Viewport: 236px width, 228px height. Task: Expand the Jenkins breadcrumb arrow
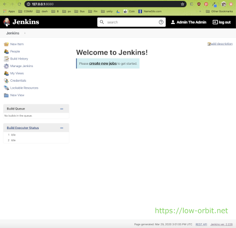[25, 33]
